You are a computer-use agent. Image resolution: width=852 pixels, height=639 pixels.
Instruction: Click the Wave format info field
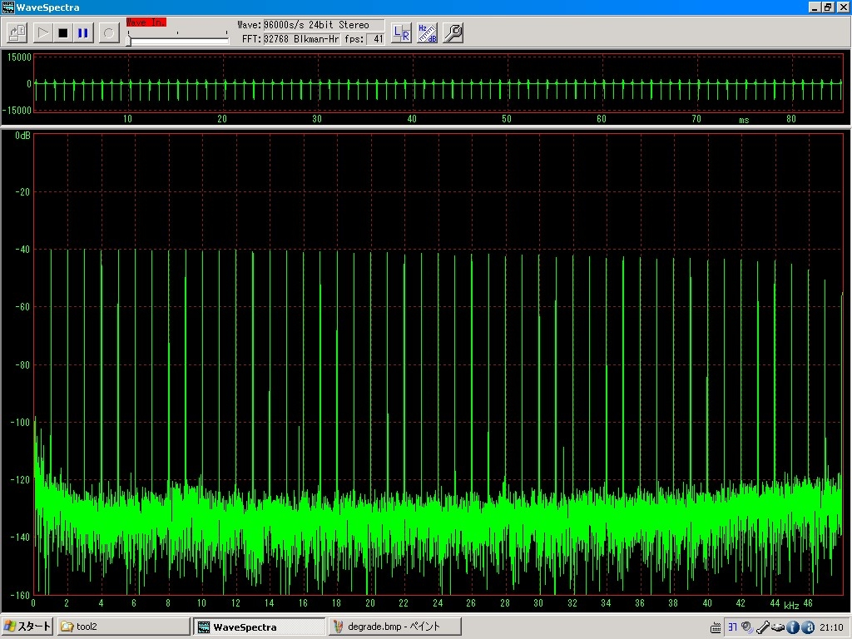tap(323, 25)
